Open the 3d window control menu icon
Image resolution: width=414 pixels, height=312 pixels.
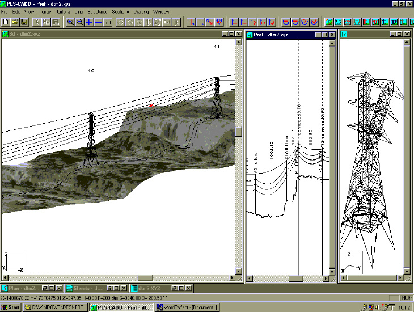click(5, 34)
